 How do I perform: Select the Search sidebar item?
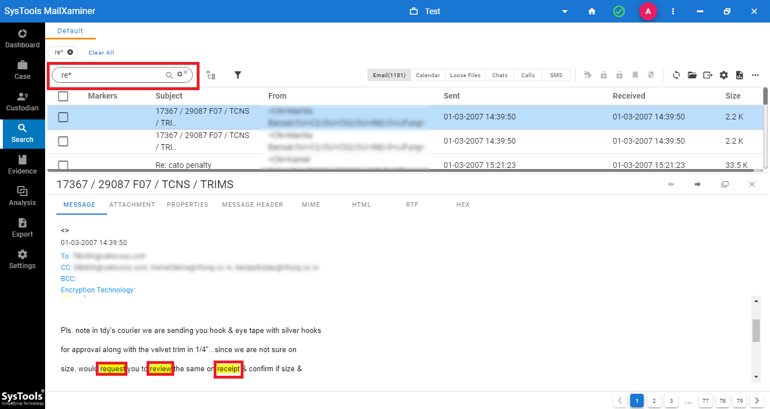[23, 134]
